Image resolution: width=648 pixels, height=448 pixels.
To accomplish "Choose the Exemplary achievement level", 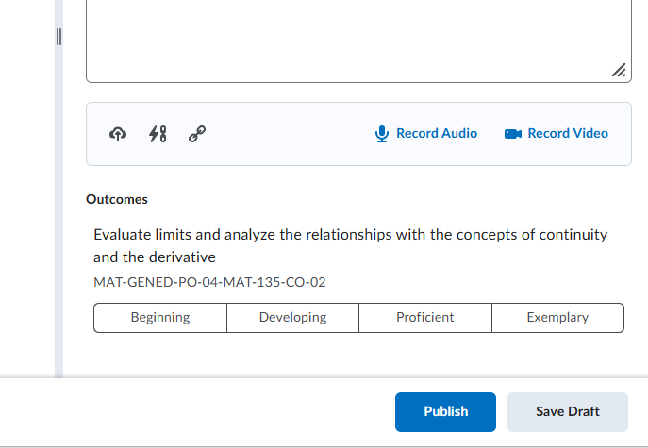I will [x=557, y=318].
